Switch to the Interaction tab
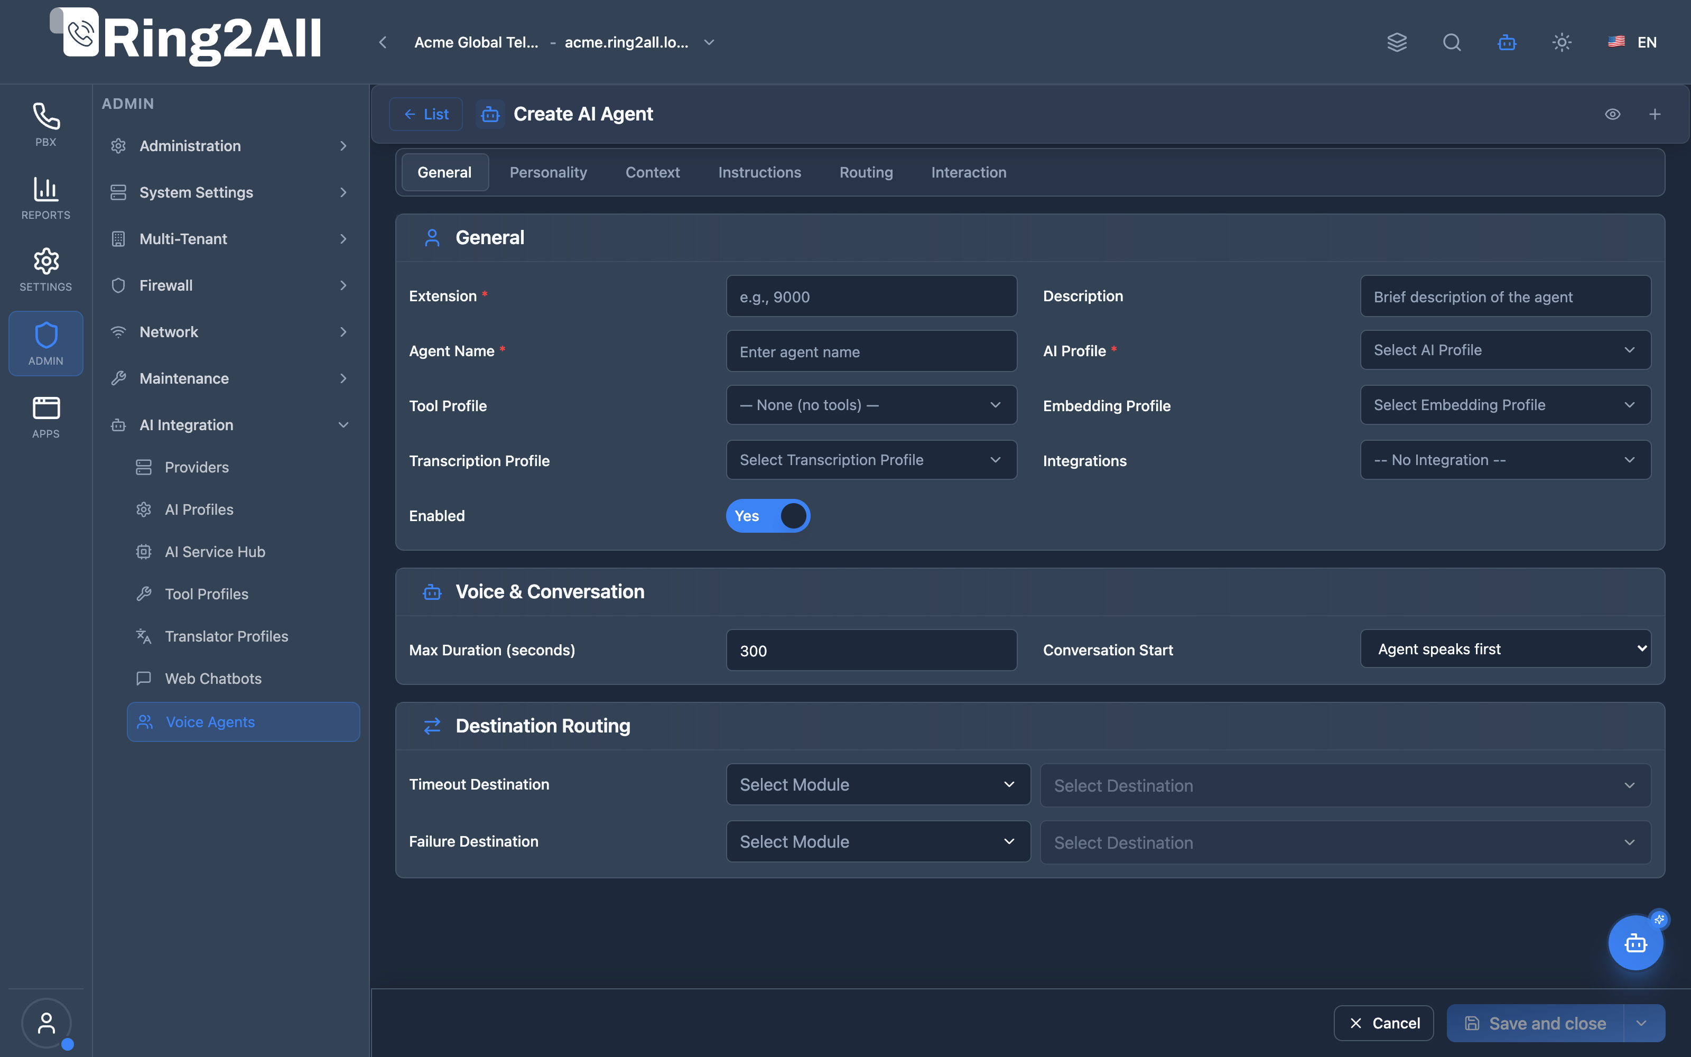The height and width of the screenshot is (1057, 1691). pos(969,172)
